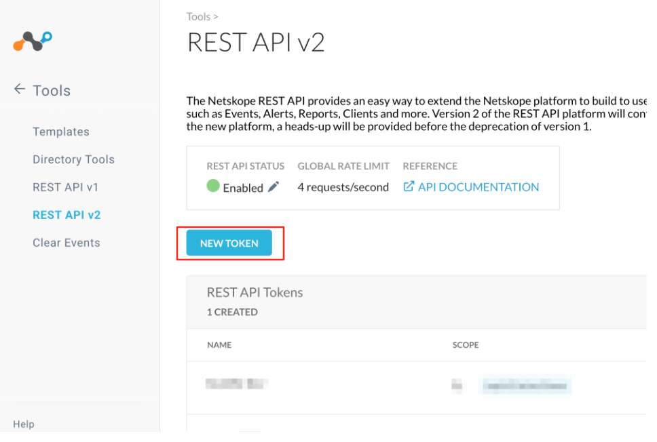657x442 pixels.
Task: Click the external-link icon beside API Documentation
Action: [409, 186]
